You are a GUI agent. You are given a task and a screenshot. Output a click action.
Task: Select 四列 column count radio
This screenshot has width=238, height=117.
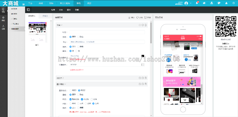click(x=86, y=104)
